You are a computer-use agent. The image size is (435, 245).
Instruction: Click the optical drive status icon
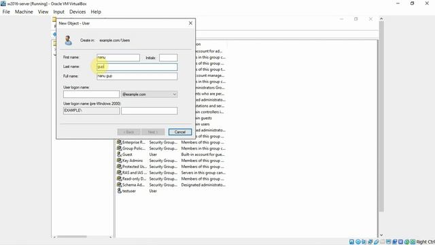point(358,242)
